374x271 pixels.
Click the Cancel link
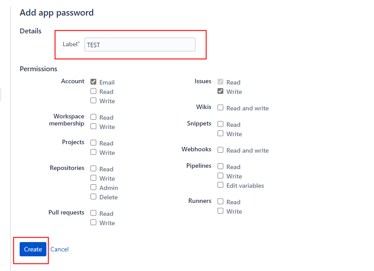click(59, 249)
